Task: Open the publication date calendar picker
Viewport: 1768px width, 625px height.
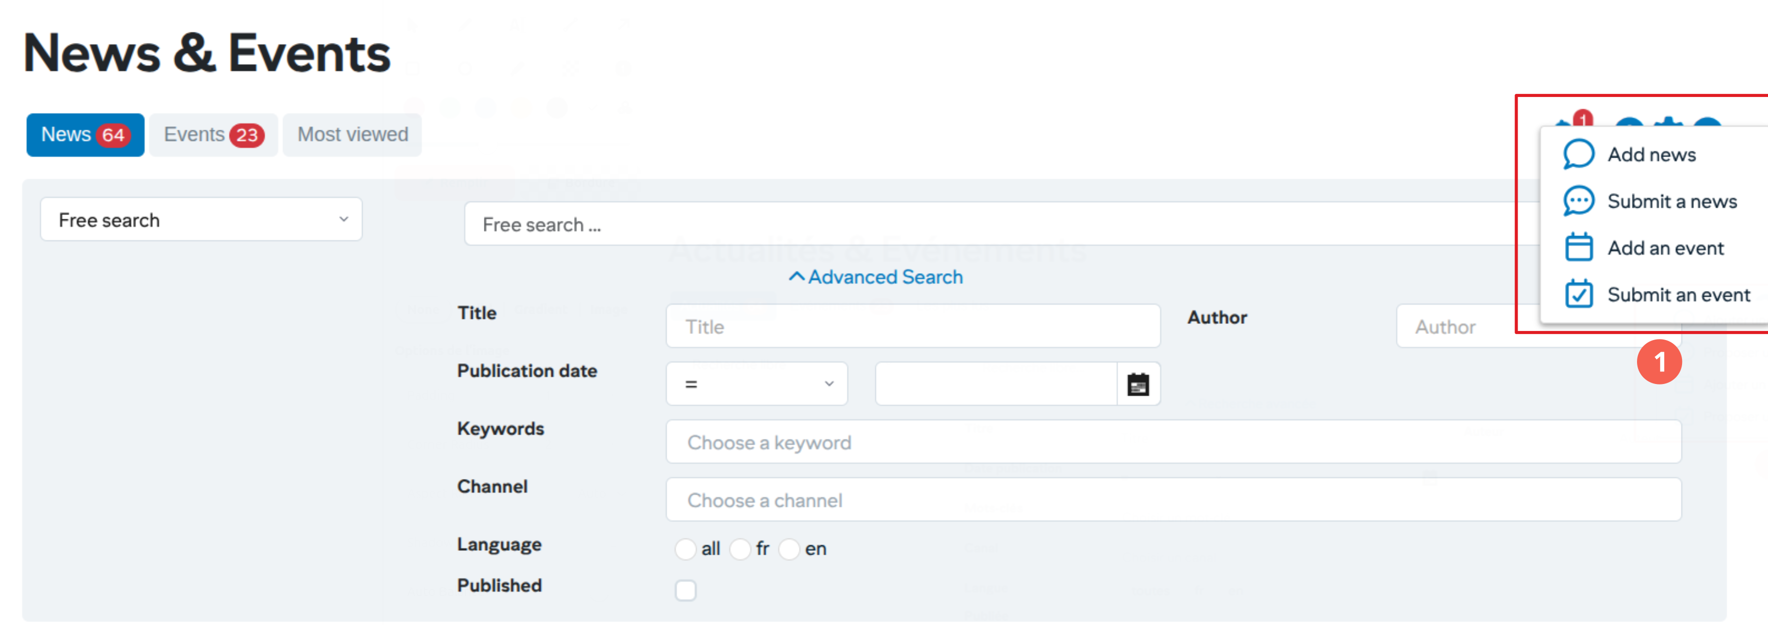Action: [1138, 384]
